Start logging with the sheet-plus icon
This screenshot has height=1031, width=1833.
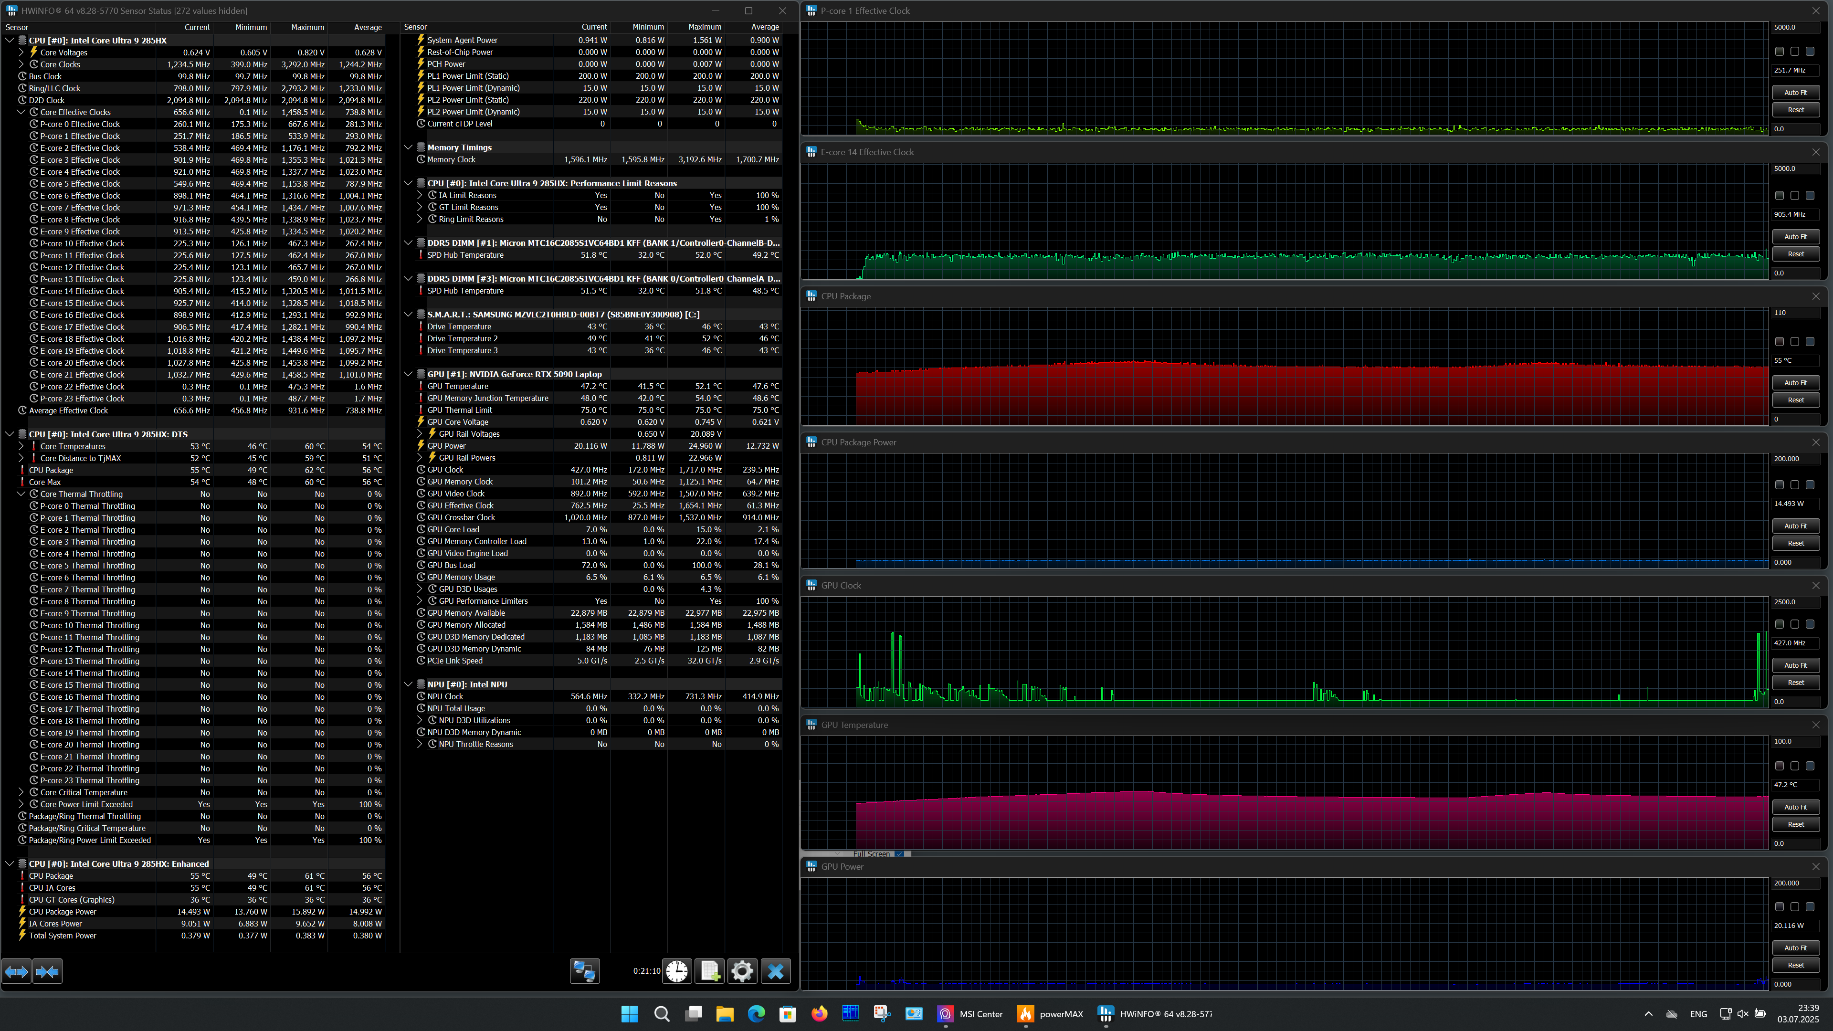point(709,971)
